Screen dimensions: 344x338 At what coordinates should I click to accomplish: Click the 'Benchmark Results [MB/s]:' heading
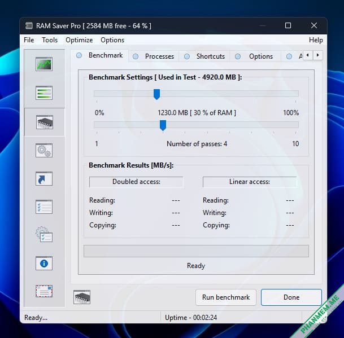[x=131, y=165]
